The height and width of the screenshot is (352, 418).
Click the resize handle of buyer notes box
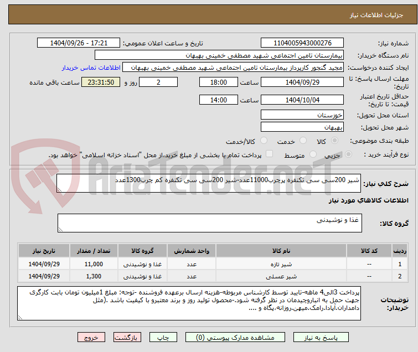click(20, 317)
